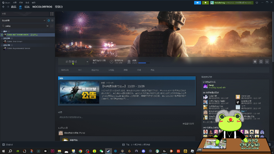Screen dimensions: 274x154
Task: Open Windows search from the taskbar
Action: 10,151
